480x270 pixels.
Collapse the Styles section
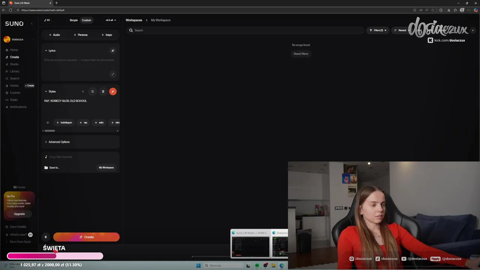click(x=50, y=91)
